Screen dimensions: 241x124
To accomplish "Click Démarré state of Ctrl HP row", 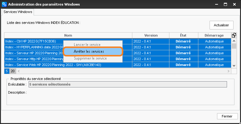I will click(x=184, y=41).
